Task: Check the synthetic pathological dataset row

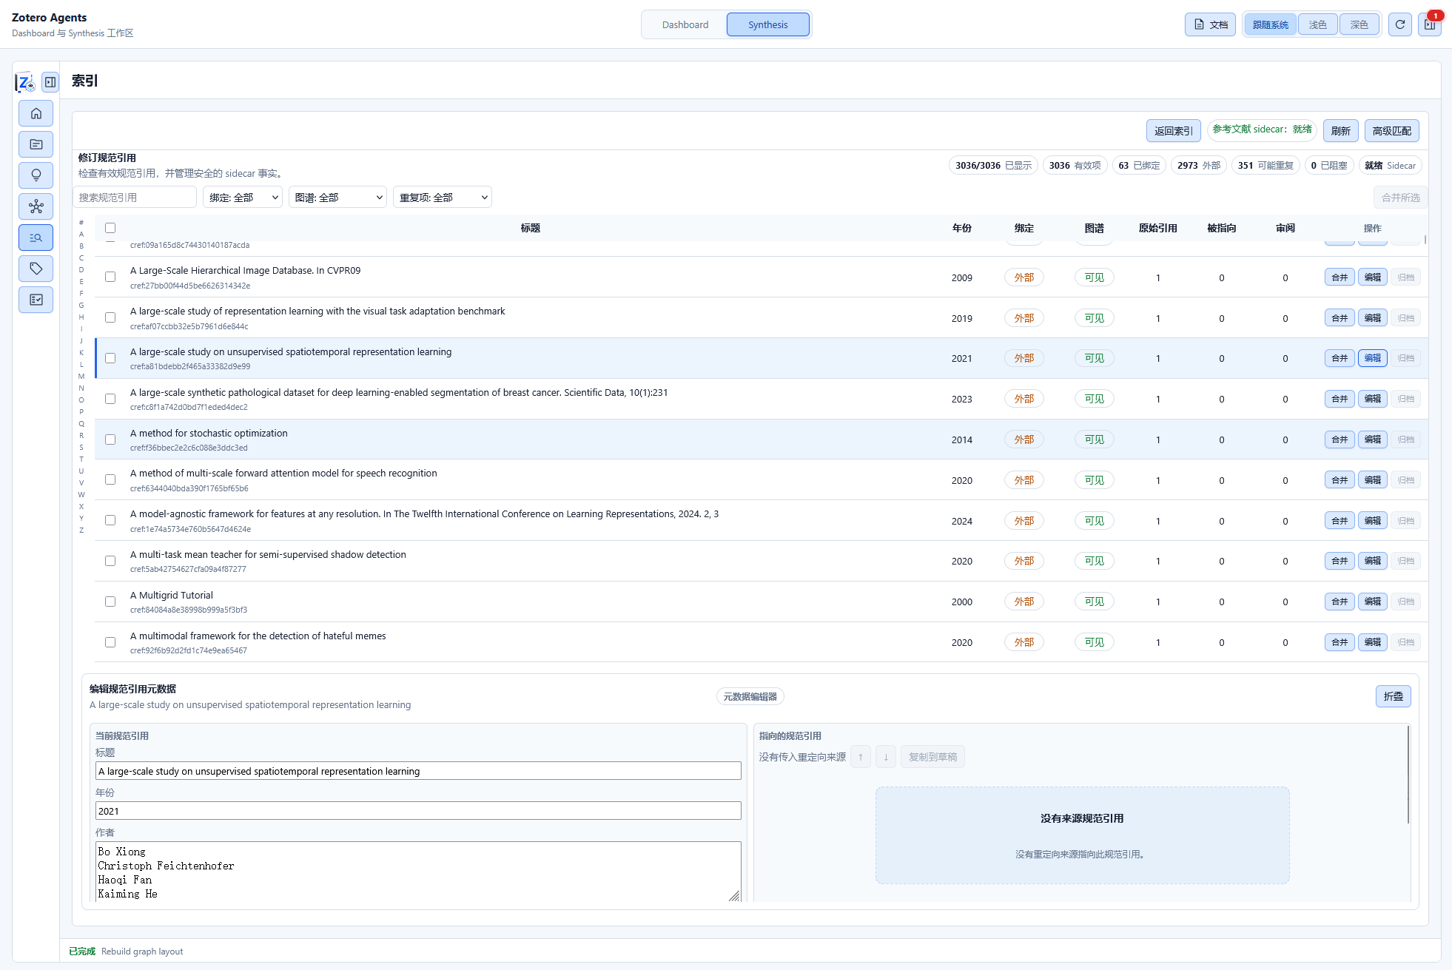Action: 110,399
